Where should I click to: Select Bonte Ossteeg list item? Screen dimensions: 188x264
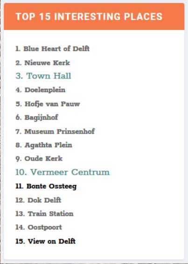tap(46, 186)
